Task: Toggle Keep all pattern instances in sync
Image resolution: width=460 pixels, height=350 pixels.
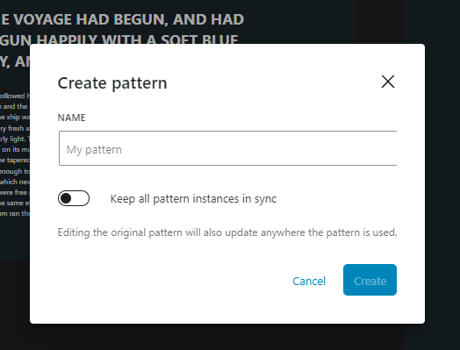Action: click(74, 198)
